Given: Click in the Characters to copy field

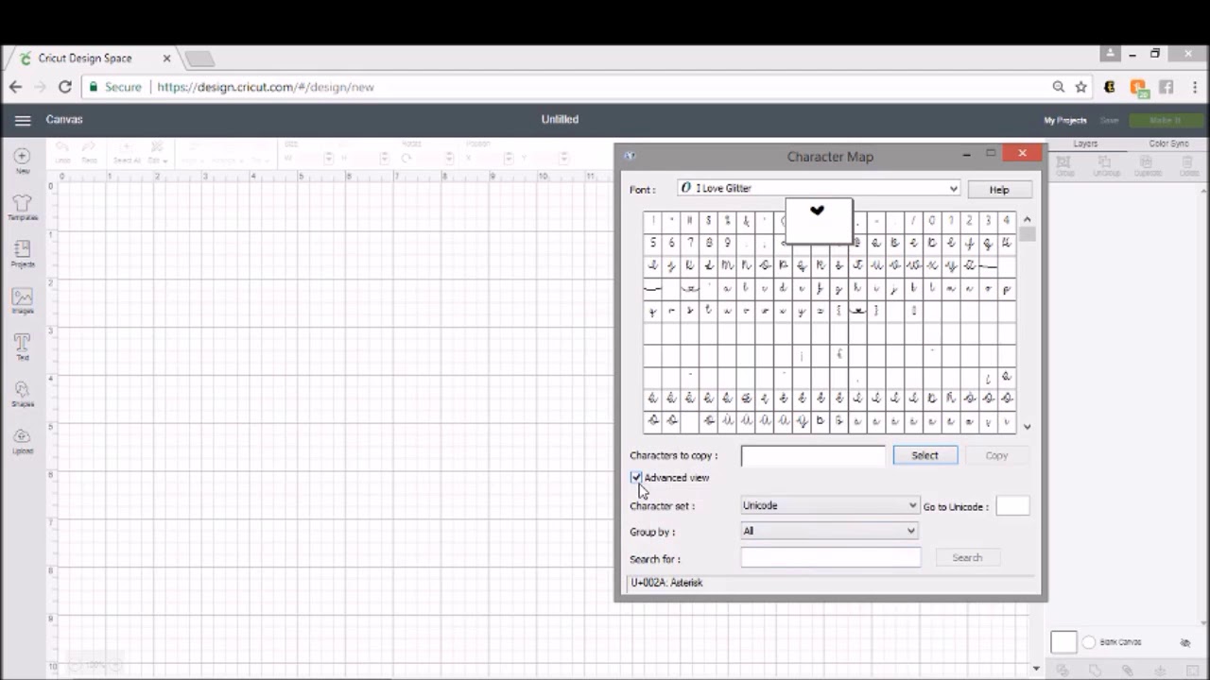Looking at the screenshot, I should (x=813, y=456).
